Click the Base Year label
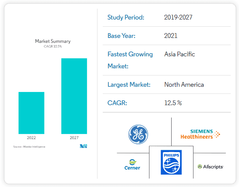239x187 pixels. click(121, 36)
